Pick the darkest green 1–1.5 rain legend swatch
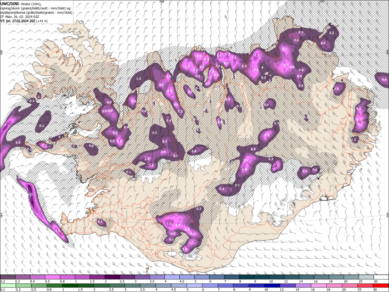This screenshot has width=389, height=292. [x=70, y=285]
